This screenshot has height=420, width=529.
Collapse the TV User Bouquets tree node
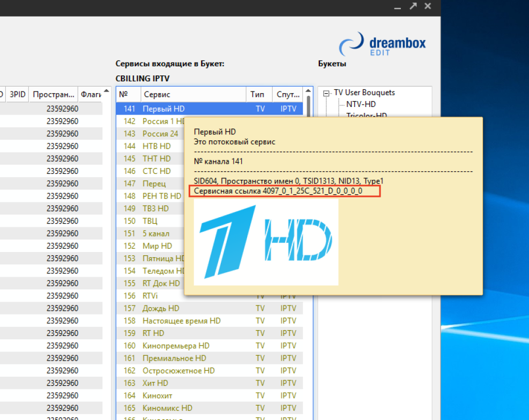coord(326,93)
